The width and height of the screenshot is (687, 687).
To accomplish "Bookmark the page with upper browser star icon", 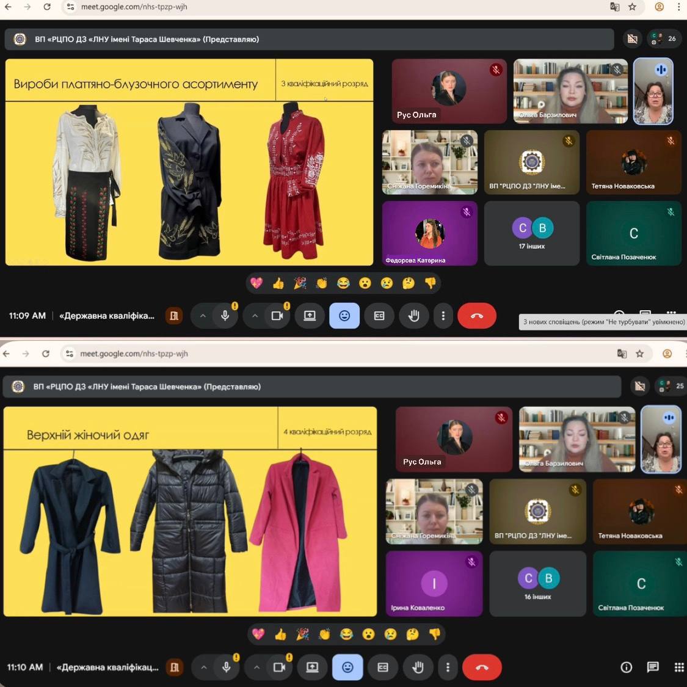I will (x=632, y=7).
